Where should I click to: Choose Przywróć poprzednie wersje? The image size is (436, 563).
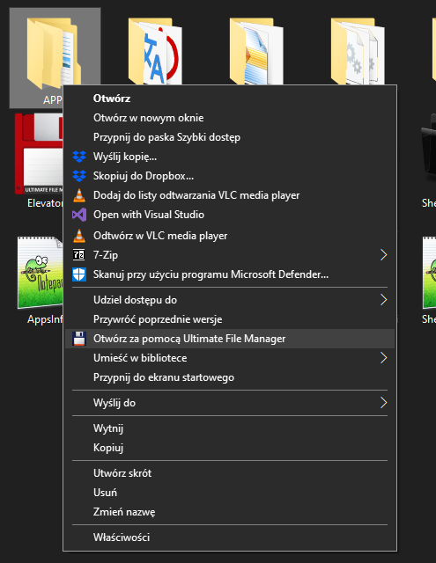tap(230, 319)
